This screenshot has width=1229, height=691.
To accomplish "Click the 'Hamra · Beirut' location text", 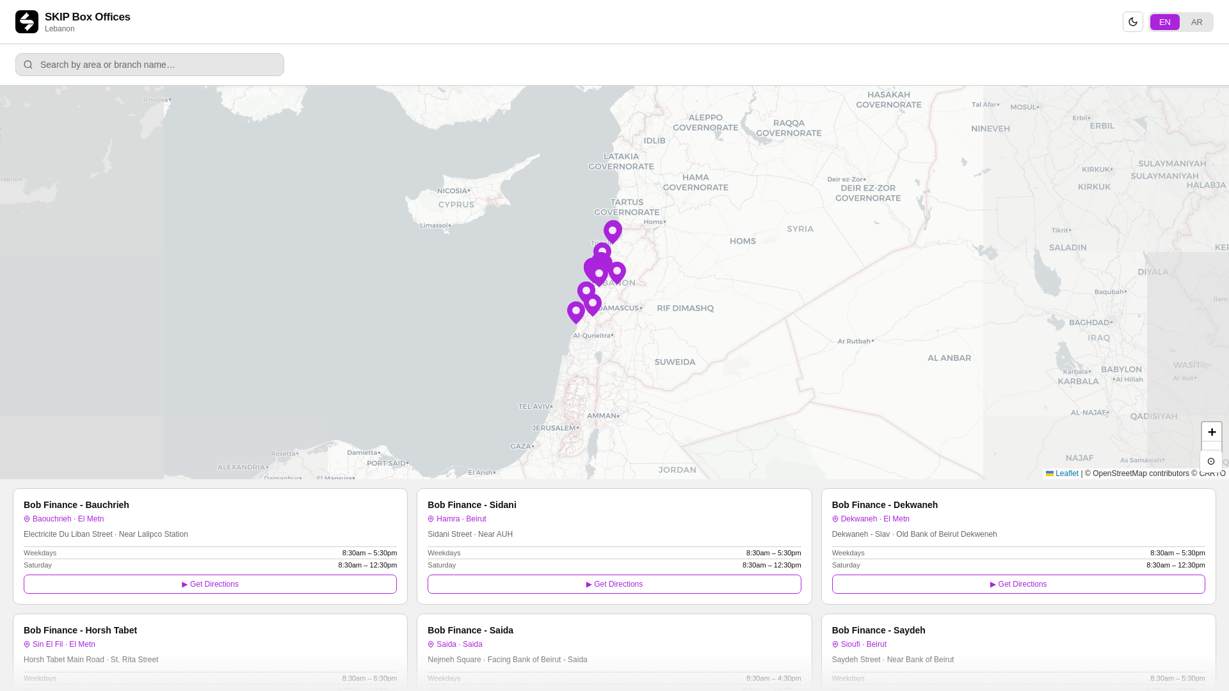I will (x=461, y=519).
